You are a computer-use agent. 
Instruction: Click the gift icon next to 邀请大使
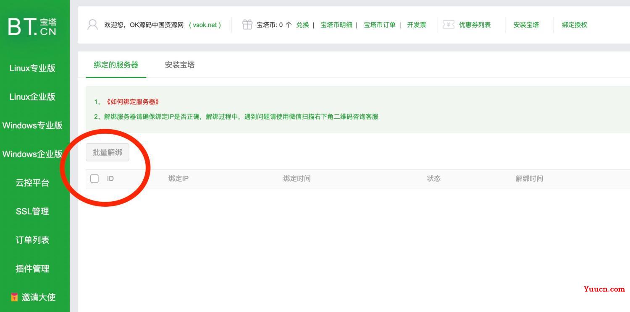tap(14, 297)
